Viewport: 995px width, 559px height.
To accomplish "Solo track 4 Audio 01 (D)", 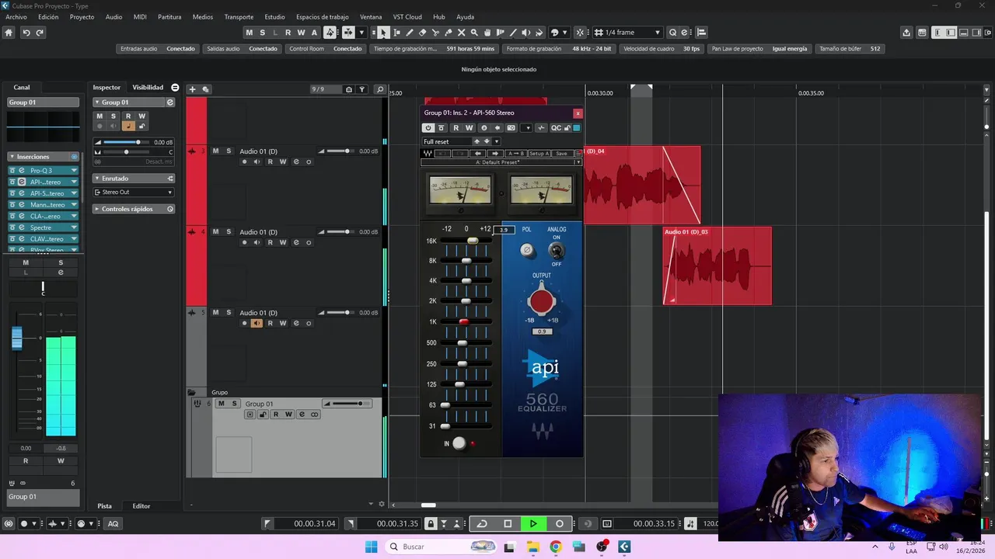I will [x=229, y=232].
